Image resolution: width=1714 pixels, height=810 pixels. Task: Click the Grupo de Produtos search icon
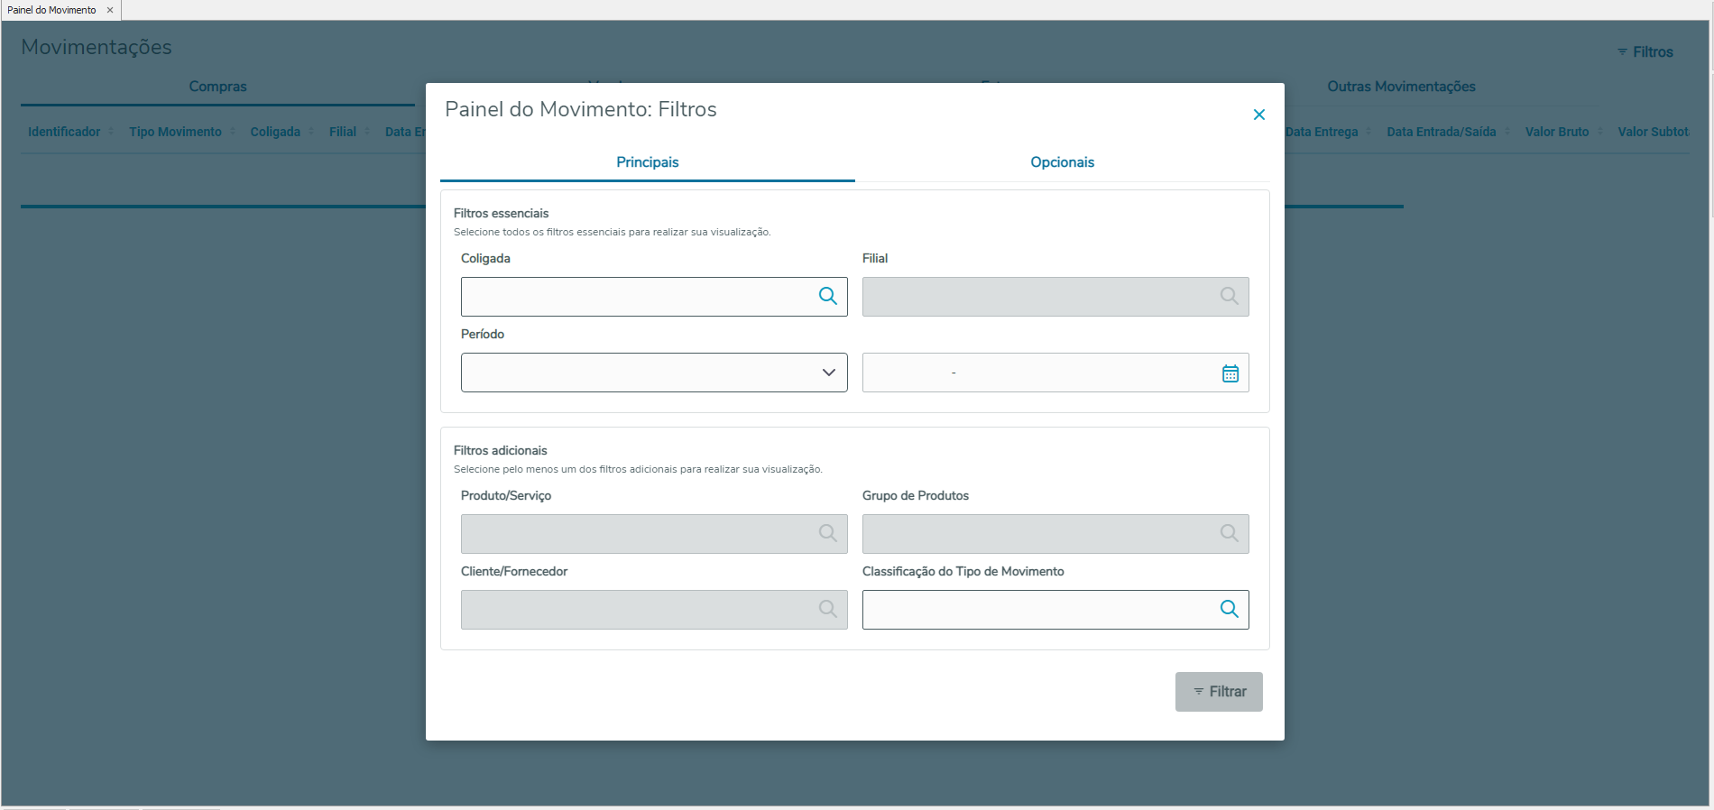click(x=1229, y=533)
